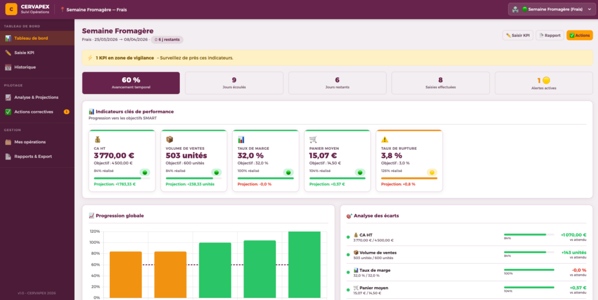Click the Progression globale chart icon
The height and width of the screenshot is (300, 598).
(92, 216)
